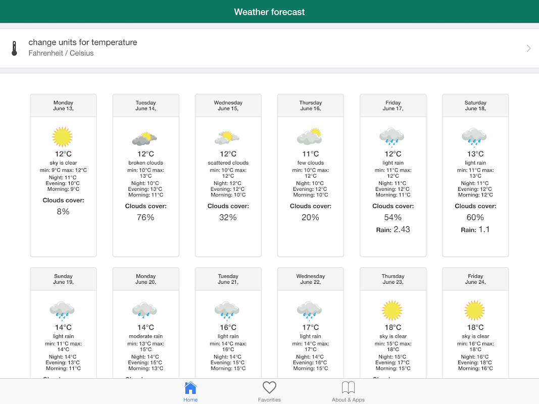Image resolution: width=539 pixels, height=404 pixels.
Task: Click the Thursday June 23 card header
Action: (x=393, y=279)
